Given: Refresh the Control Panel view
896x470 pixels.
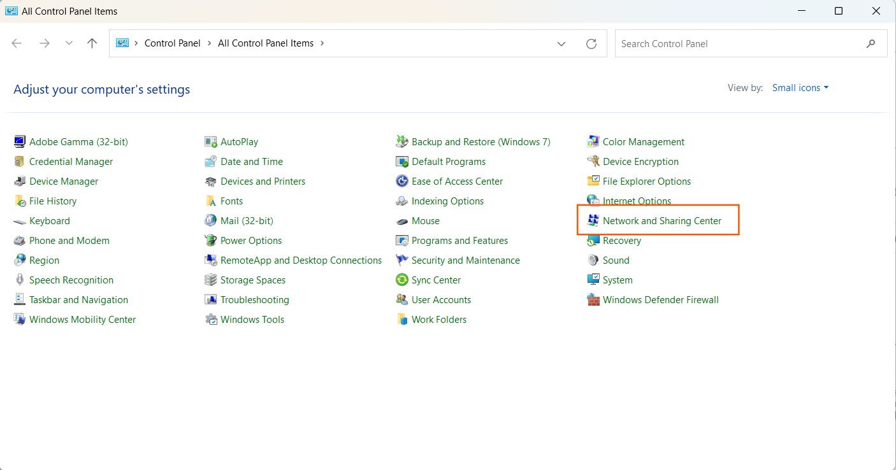Looking at the screenshot, I should (591, 43).
